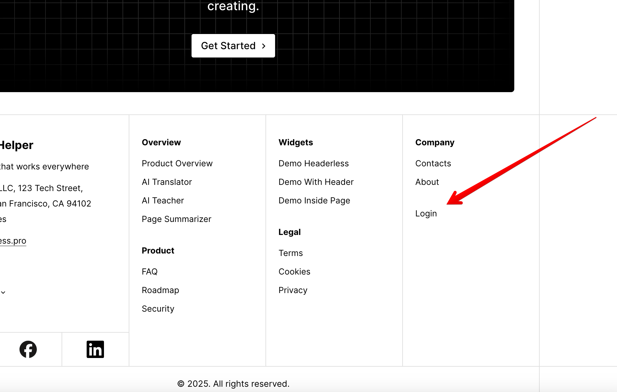Image resolution: width=617 pixels, height=392 pixels.
Task: Open the Contacts company link
Action: [433, 164]
